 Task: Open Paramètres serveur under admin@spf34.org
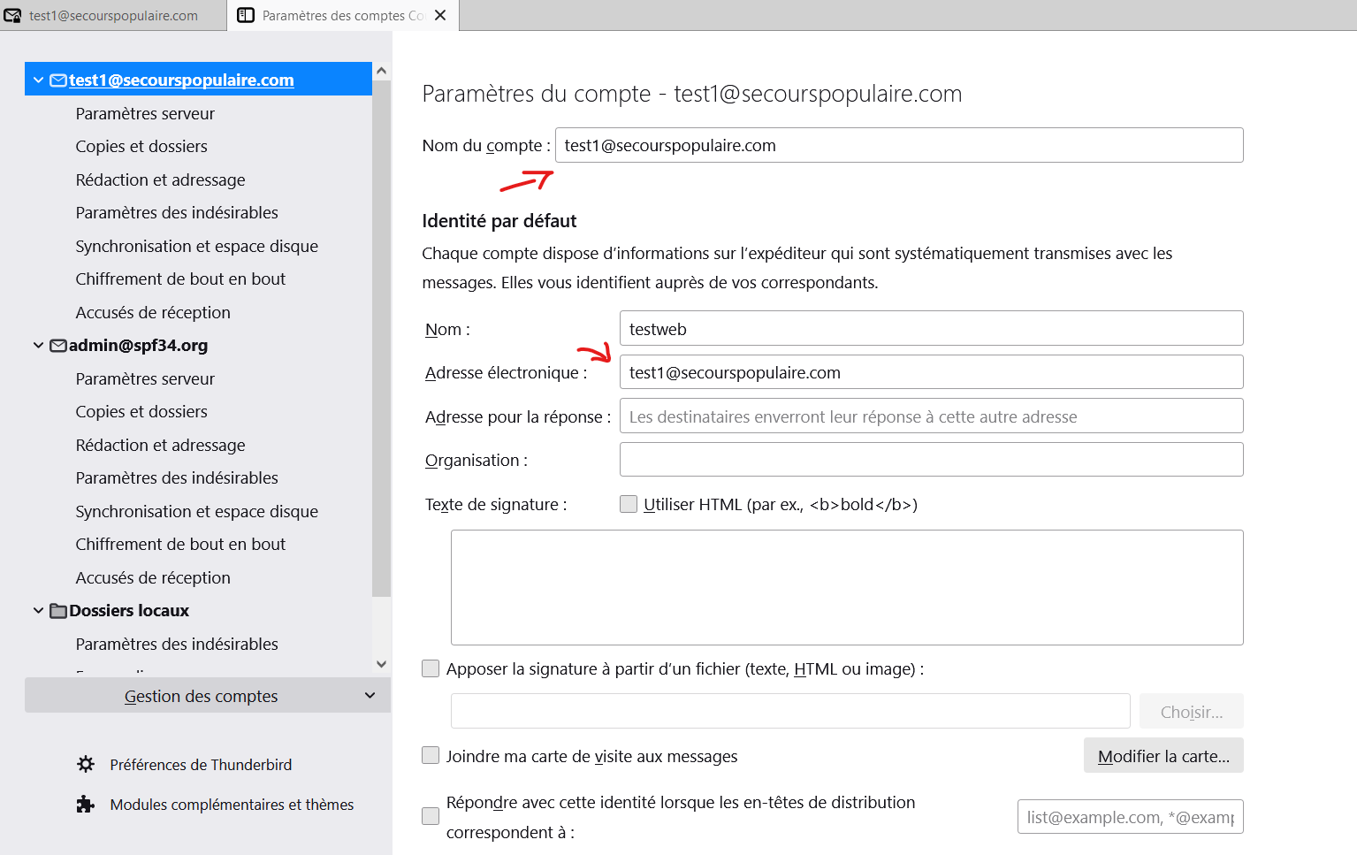coord(145,379)
